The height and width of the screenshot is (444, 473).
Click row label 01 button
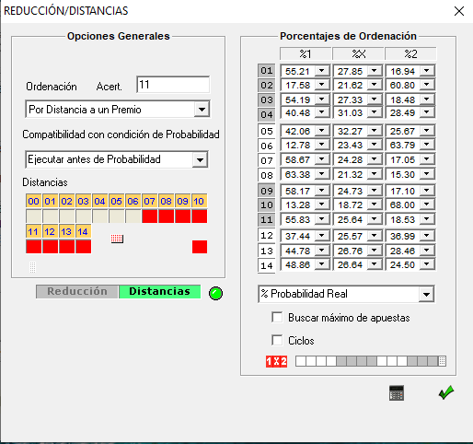267,71
